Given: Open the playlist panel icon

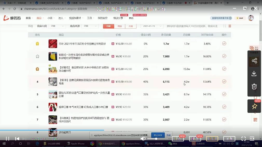Looking at the screenshot, I should click(x=252, y=139).
